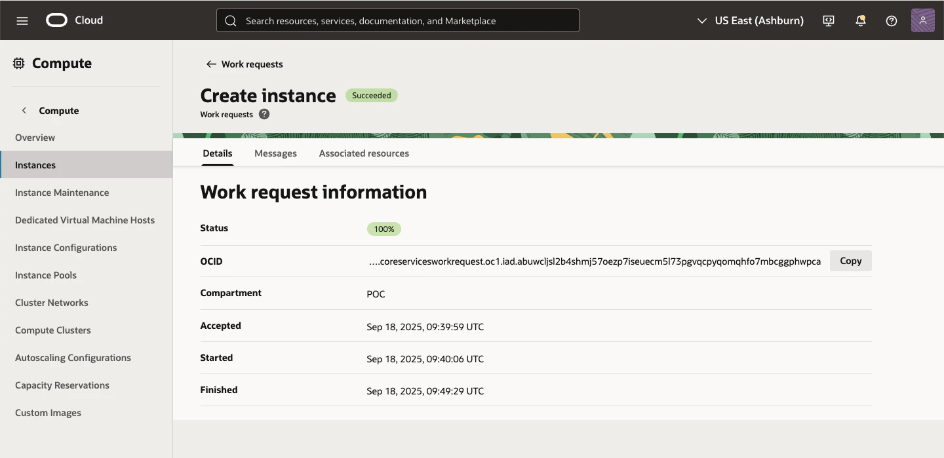Viewport: 944px width, 458px height.
Task: Open Custom Images page
Action: tap(49, 413)
